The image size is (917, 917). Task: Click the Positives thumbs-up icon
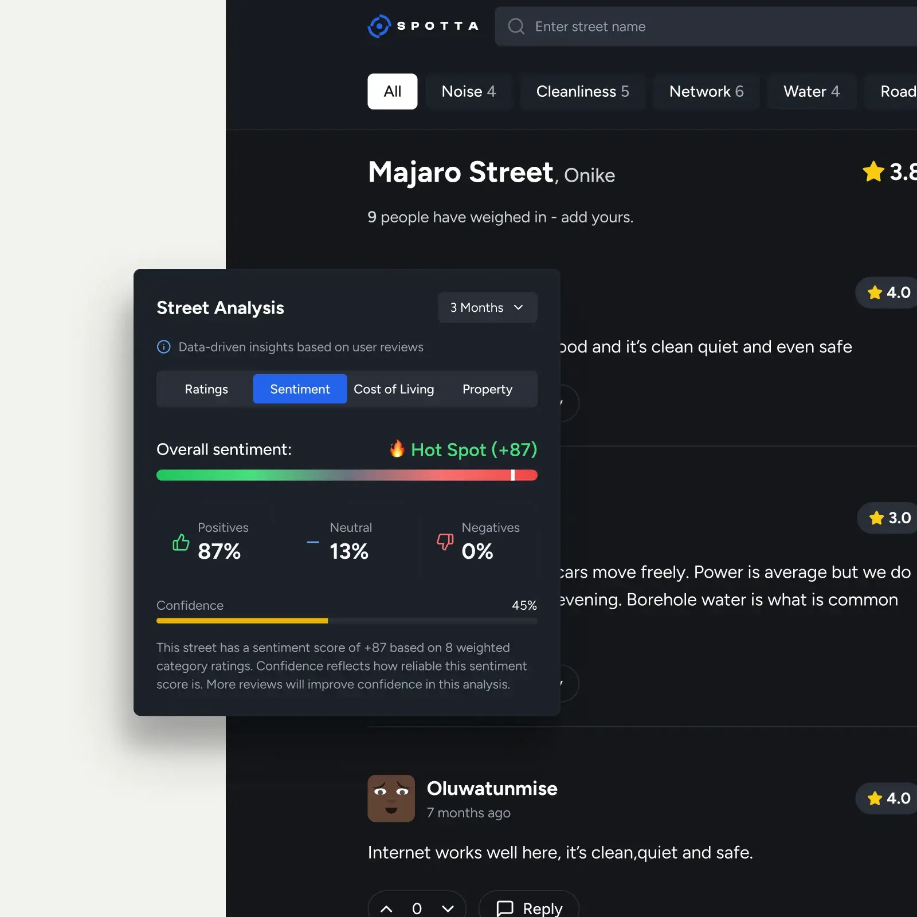(x=181, y=542)
